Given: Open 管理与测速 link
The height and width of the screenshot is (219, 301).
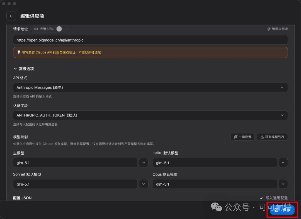Looking at the screenshot, I should (x=277, y=29).
